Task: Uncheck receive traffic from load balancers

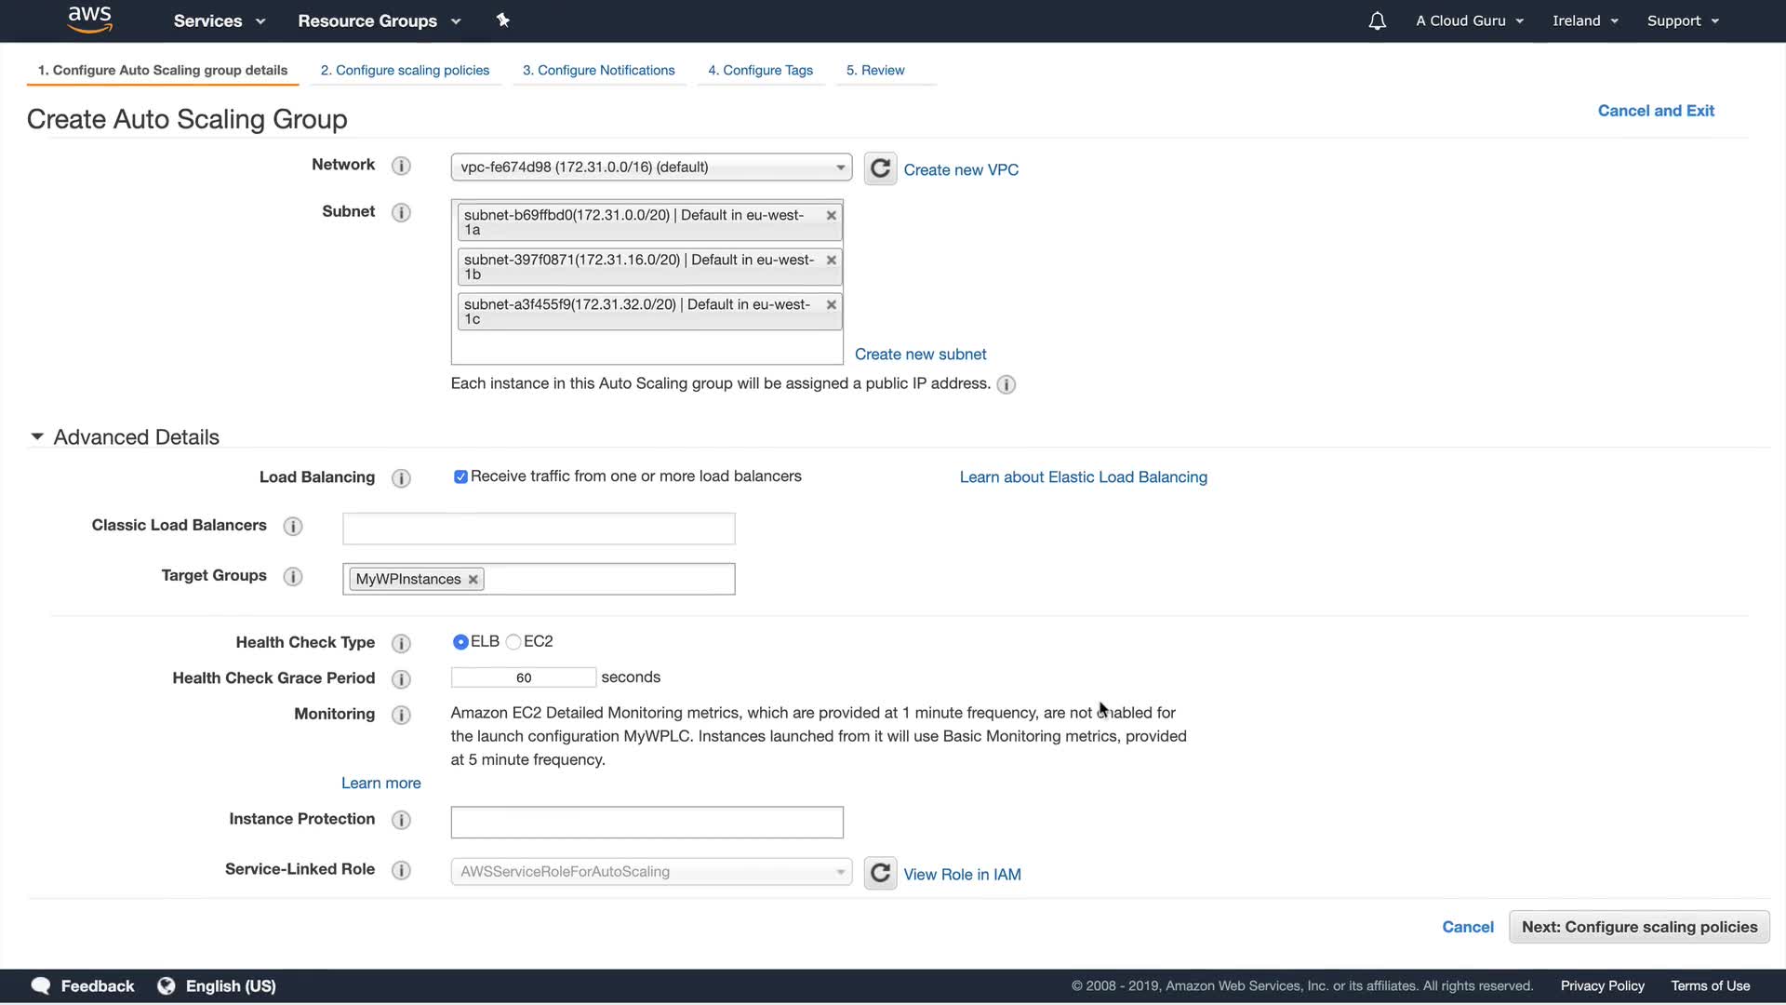Action: [x=460, y=476]
